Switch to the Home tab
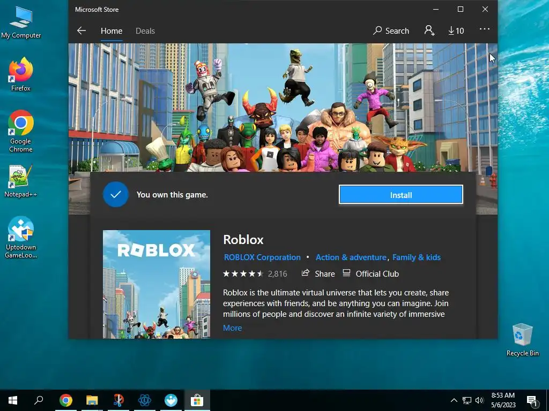Viewport: 549px width, 411px height. coord(112,31)
